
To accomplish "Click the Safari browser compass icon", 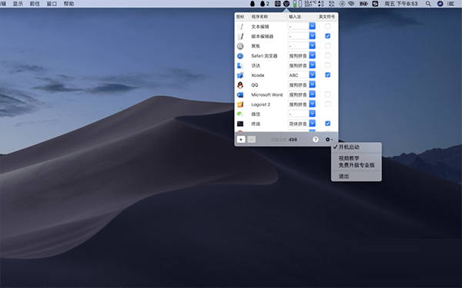I will point(240,56).
